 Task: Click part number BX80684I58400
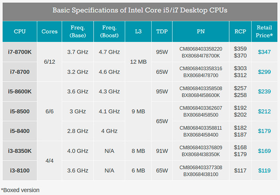201,135
